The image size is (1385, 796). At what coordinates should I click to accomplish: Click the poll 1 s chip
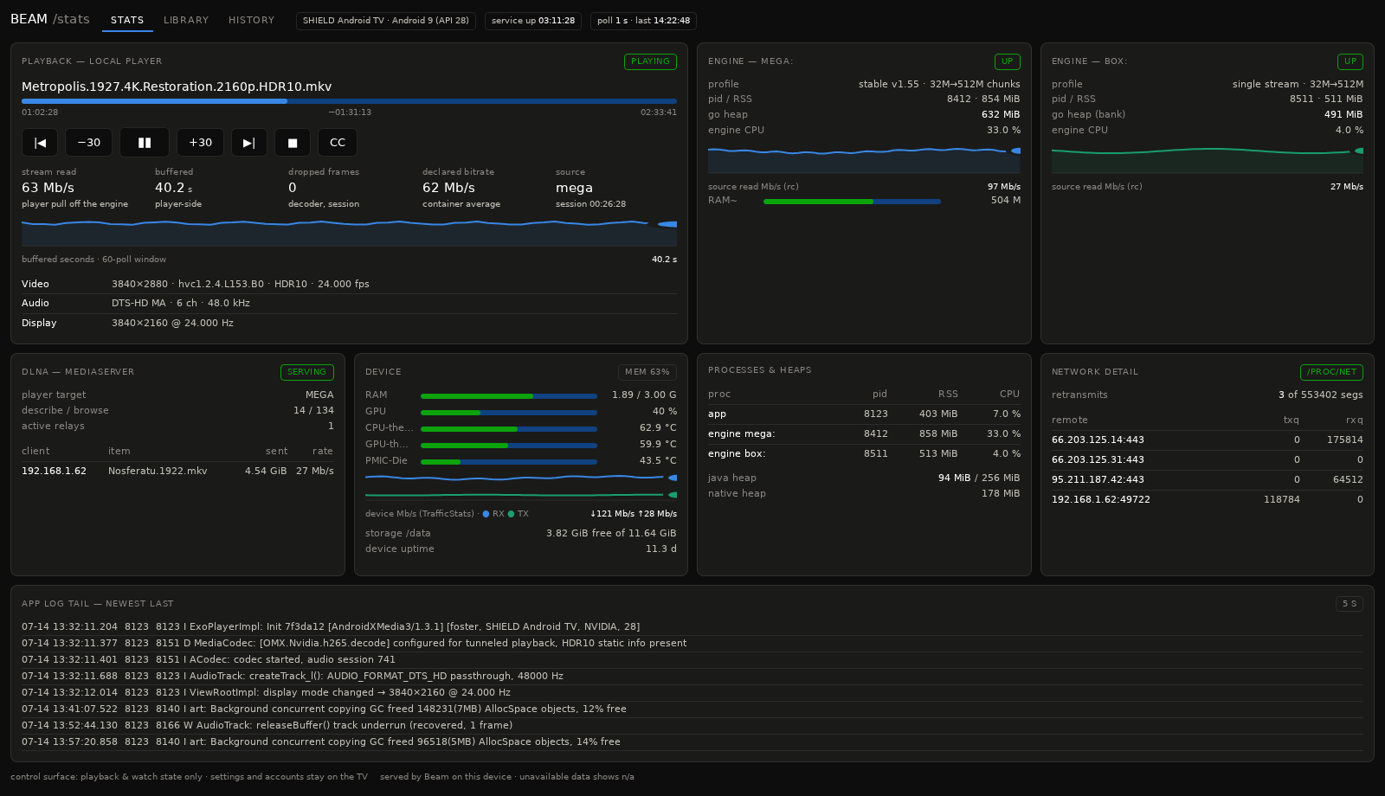pos(643,21)
